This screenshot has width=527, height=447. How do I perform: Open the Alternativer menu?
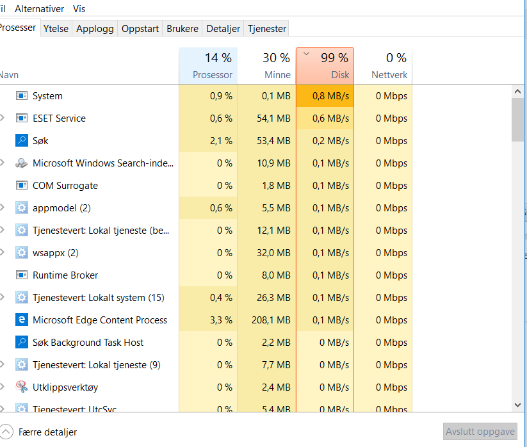(39, 9)
